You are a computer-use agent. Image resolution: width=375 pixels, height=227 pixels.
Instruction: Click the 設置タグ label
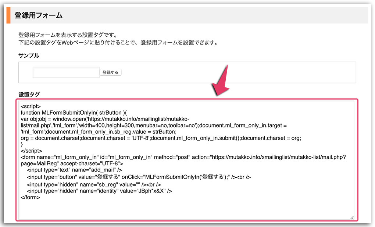[29, 94]
